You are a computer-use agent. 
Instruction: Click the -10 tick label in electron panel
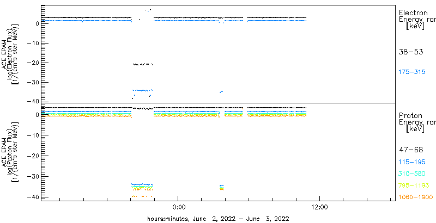tap(33, 44)
